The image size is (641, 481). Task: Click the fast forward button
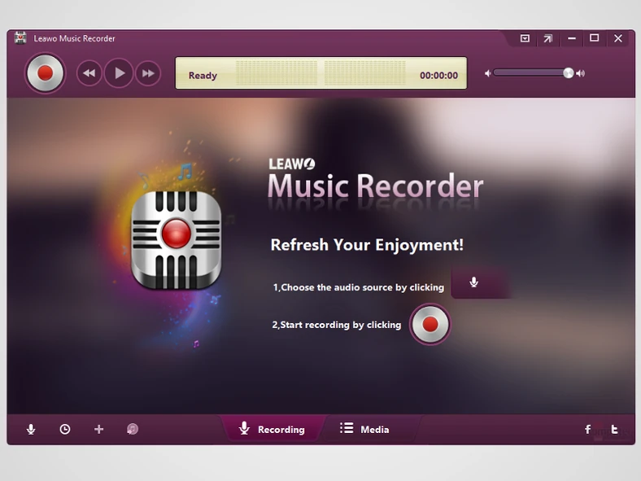[148, 73]
